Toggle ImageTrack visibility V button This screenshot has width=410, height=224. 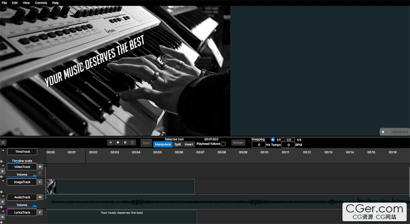tap(40, 182)
